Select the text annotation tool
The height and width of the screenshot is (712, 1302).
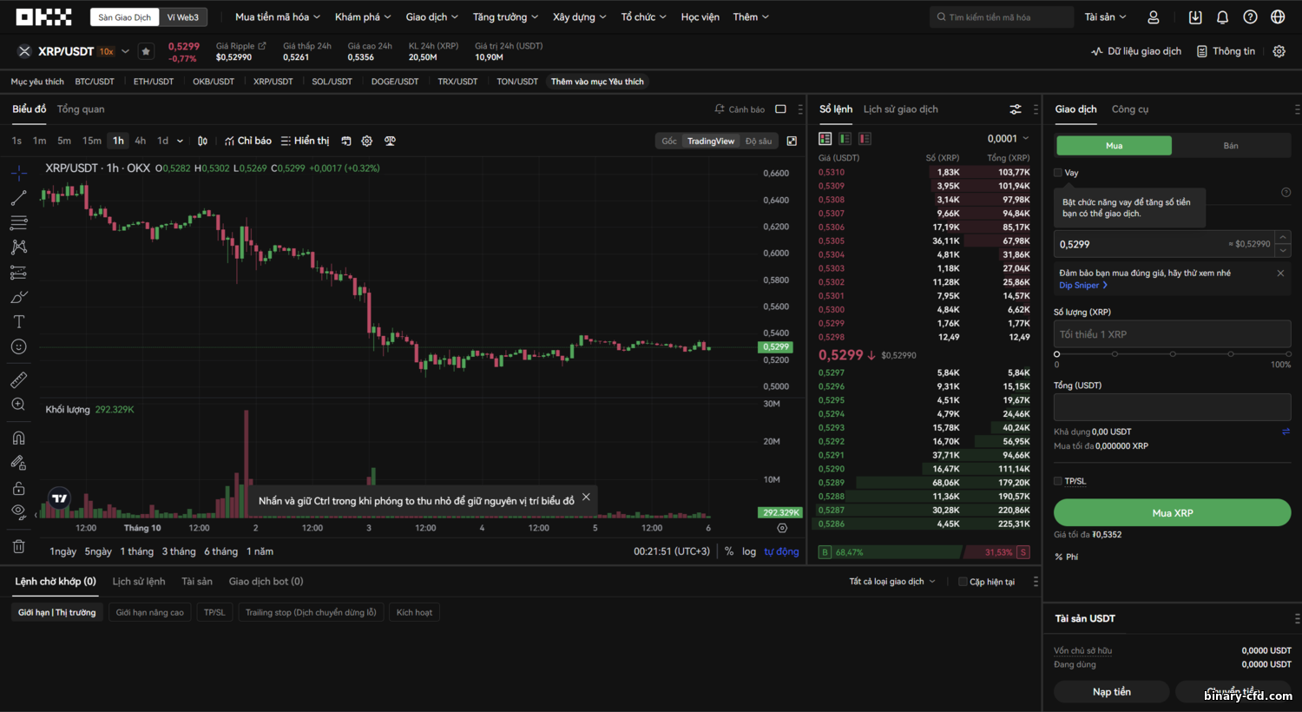pyautogui.click(x=18, y=321)
